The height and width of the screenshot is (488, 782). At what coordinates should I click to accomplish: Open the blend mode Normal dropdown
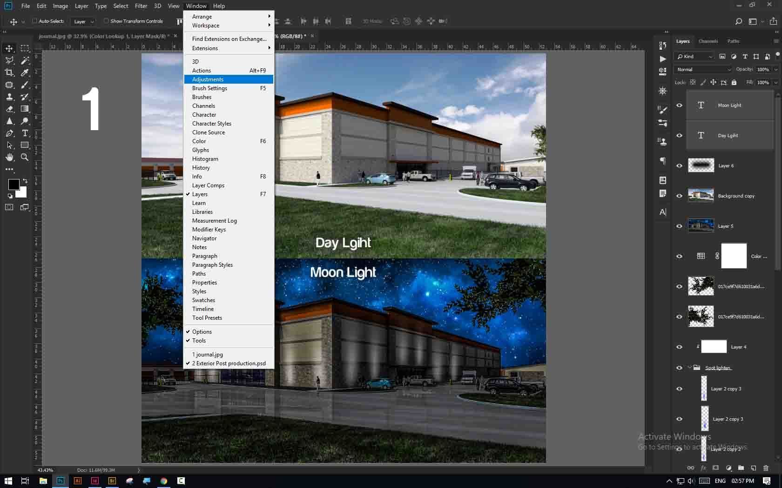(x=703, y=69)
